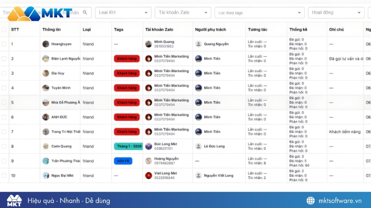Viewport: 371px width, 208px height.
Task: Tick the checkbox for row 5
Action: tap(4, 103)
